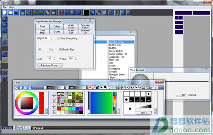Enable the Fine Smoothing checkbox

[x=59, y=39]
